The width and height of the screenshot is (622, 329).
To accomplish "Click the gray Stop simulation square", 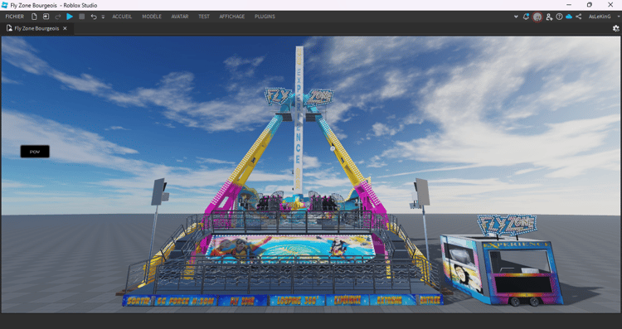I will click(82, 17).
